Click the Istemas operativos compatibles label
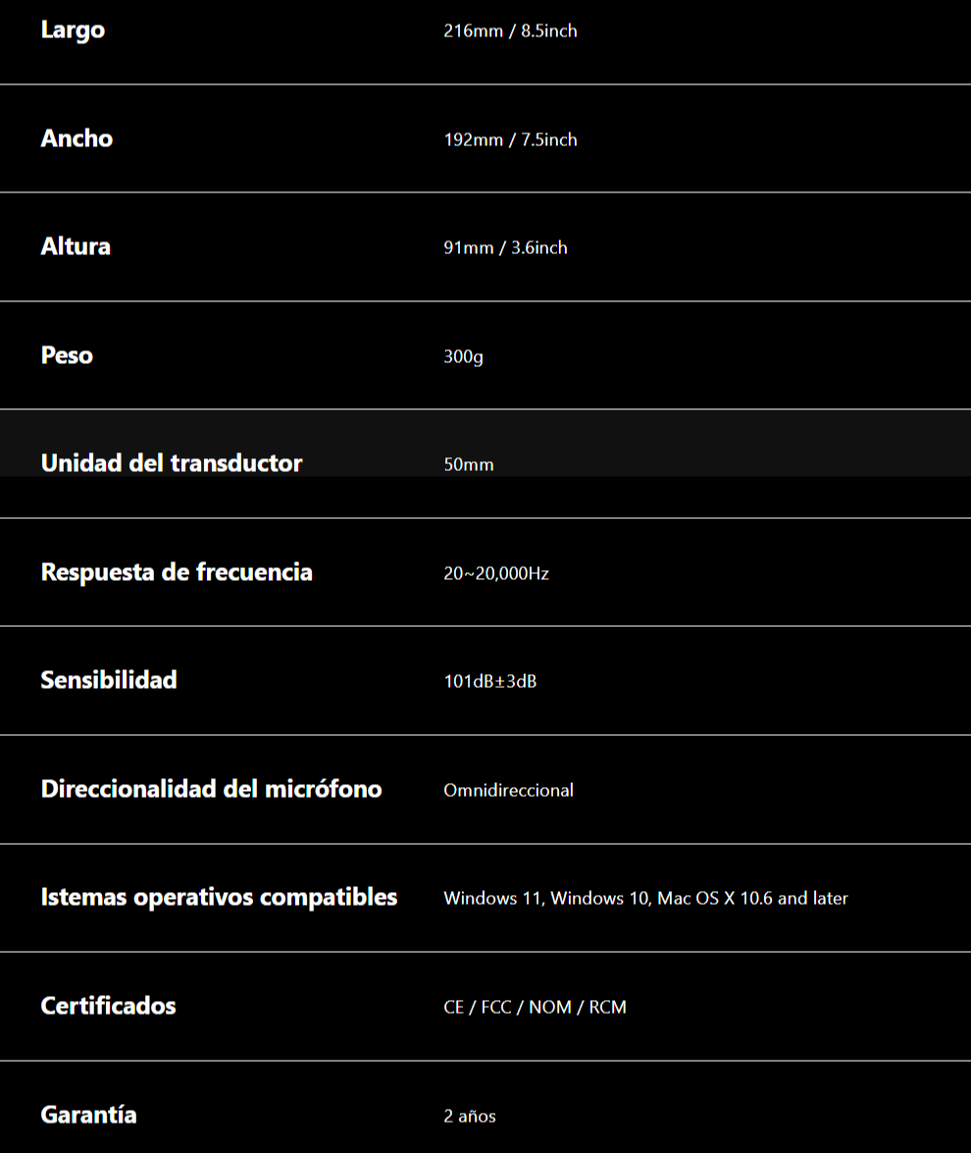The height and width of the screenshot is (1153, 971). [x=219, y=897]
